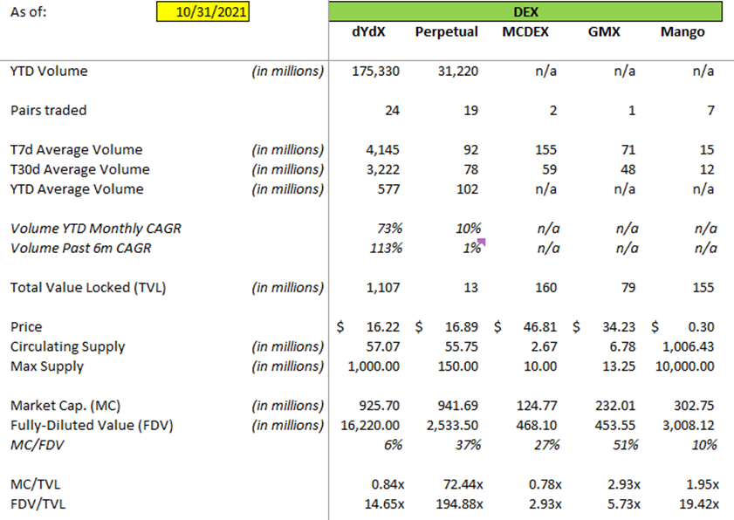The width and height of the screenshot is (734, 520).
Task: Click Volume Past 6m CAGR label
Action: pyautogui.click(x=80, y=248)
